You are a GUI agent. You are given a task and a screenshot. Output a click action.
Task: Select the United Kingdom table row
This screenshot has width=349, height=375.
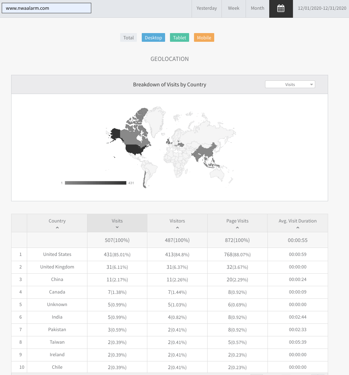pyautogui.click(x=170, y=267)
